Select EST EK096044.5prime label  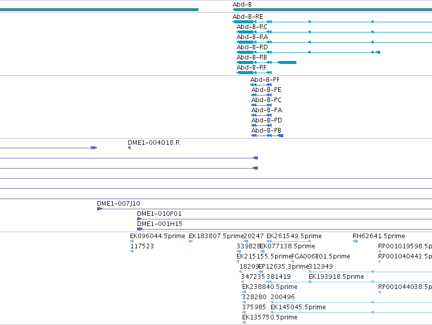click(x=157, y=236)
